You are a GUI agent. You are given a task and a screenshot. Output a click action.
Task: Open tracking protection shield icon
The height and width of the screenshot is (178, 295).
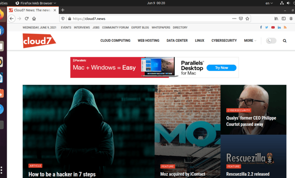tap(63, 19)
